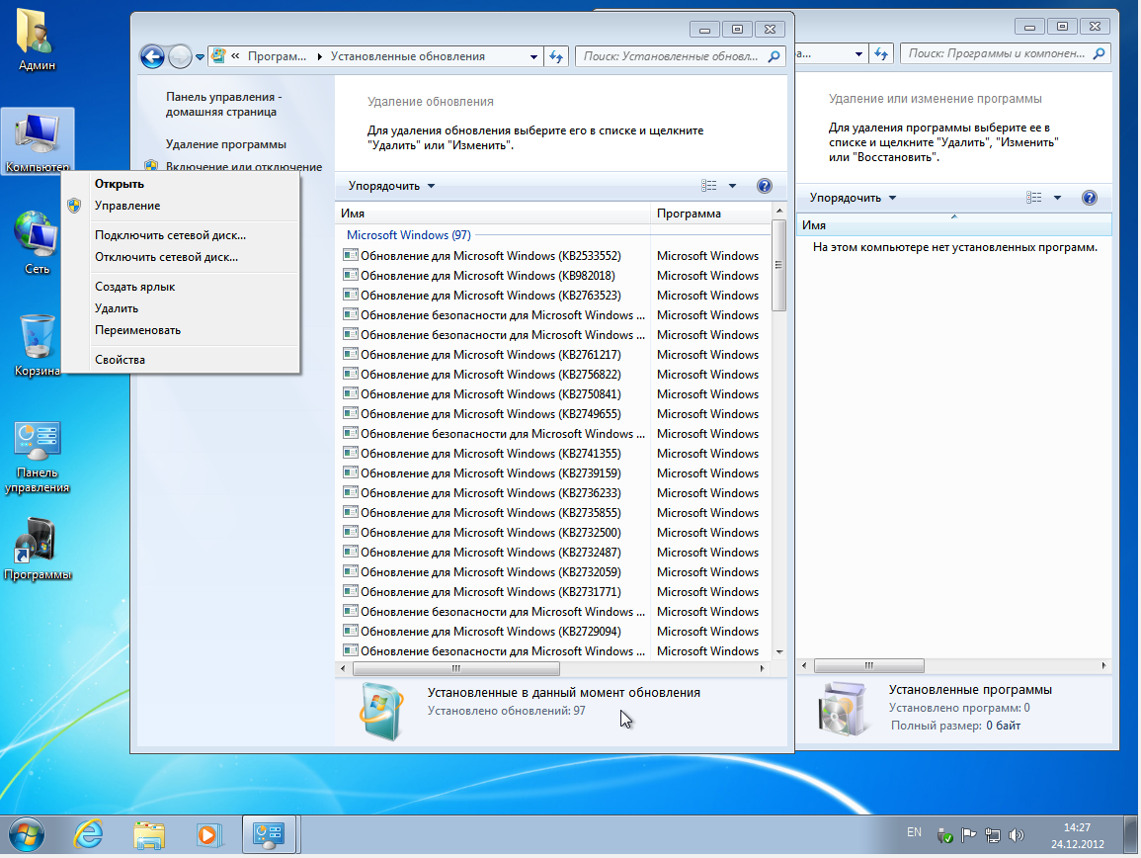Expand the address bar history dropdown
Screen dimensions: 1141x858
pos(533,56)
